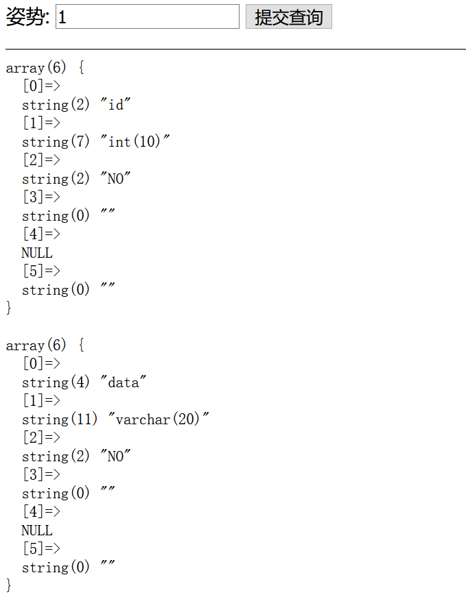Screen dimensions: 466x597
Task: Click the second array(6) header line
Action: pyautogui.click(x=45, y=345)
